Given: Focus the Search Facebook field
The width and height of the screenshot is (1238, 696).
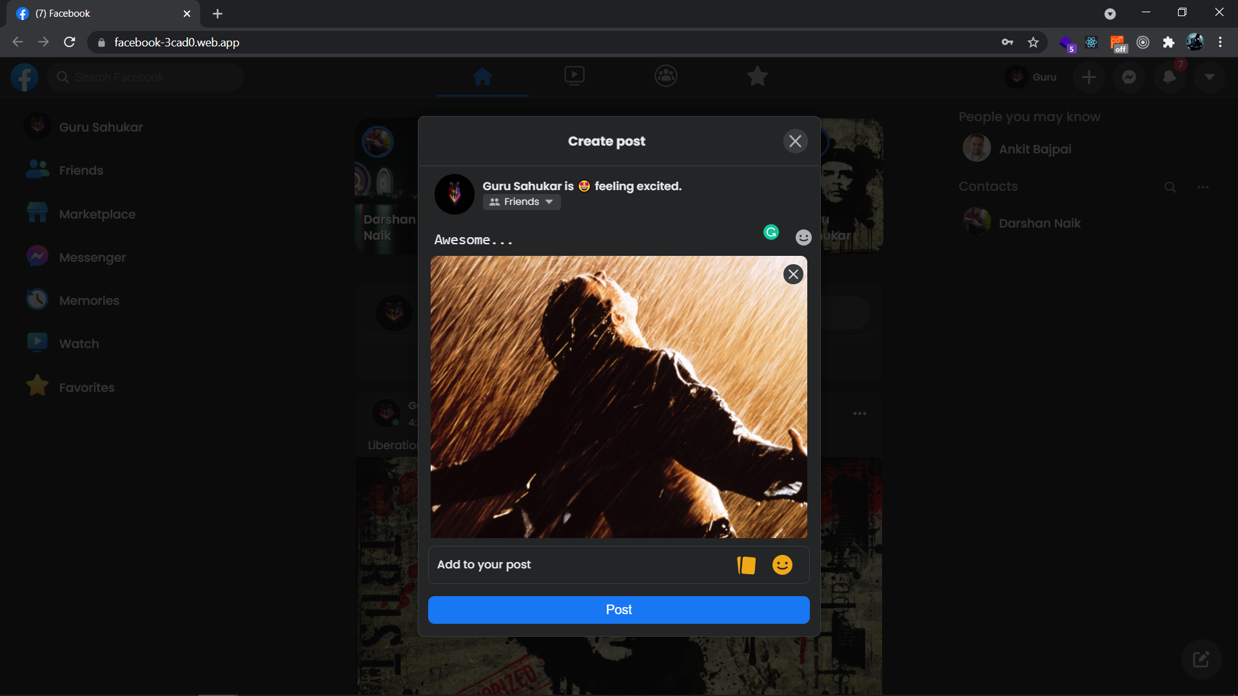Looking at the screenshot, I should click(145, 77).
